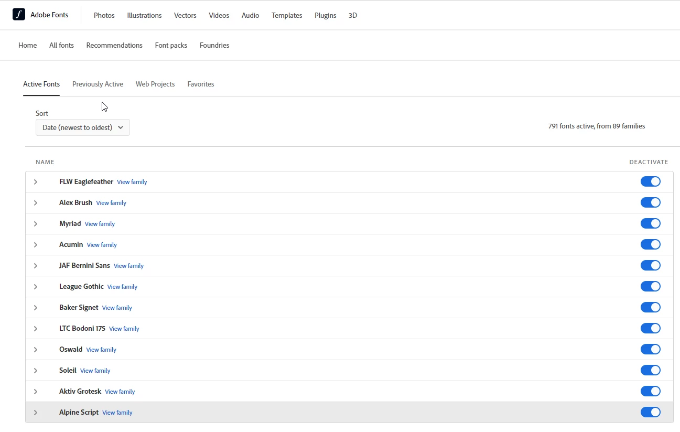Image resolution: width=680 pixels, height=432 pixels.
Task: Switch off Acumin activation toggle
Action: pos(650,244)
